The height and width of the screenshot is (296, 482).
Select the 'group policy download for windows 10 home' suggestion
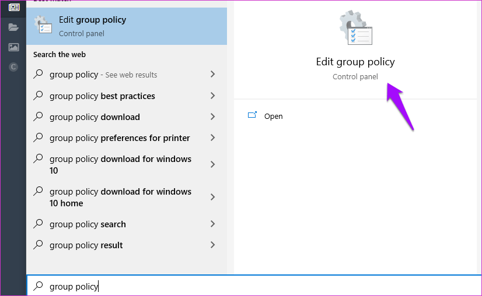(x=120, y=198)
